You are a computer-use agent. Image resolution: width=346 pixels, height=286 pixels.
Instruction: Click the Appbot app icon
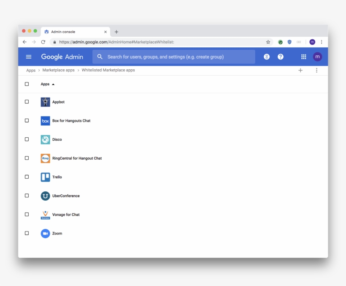45,102
